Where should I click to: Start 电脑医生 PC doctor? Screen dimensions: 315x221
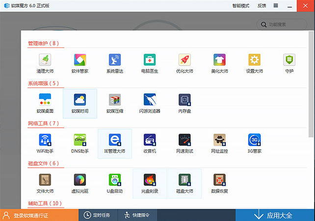(x=150, y=60)
